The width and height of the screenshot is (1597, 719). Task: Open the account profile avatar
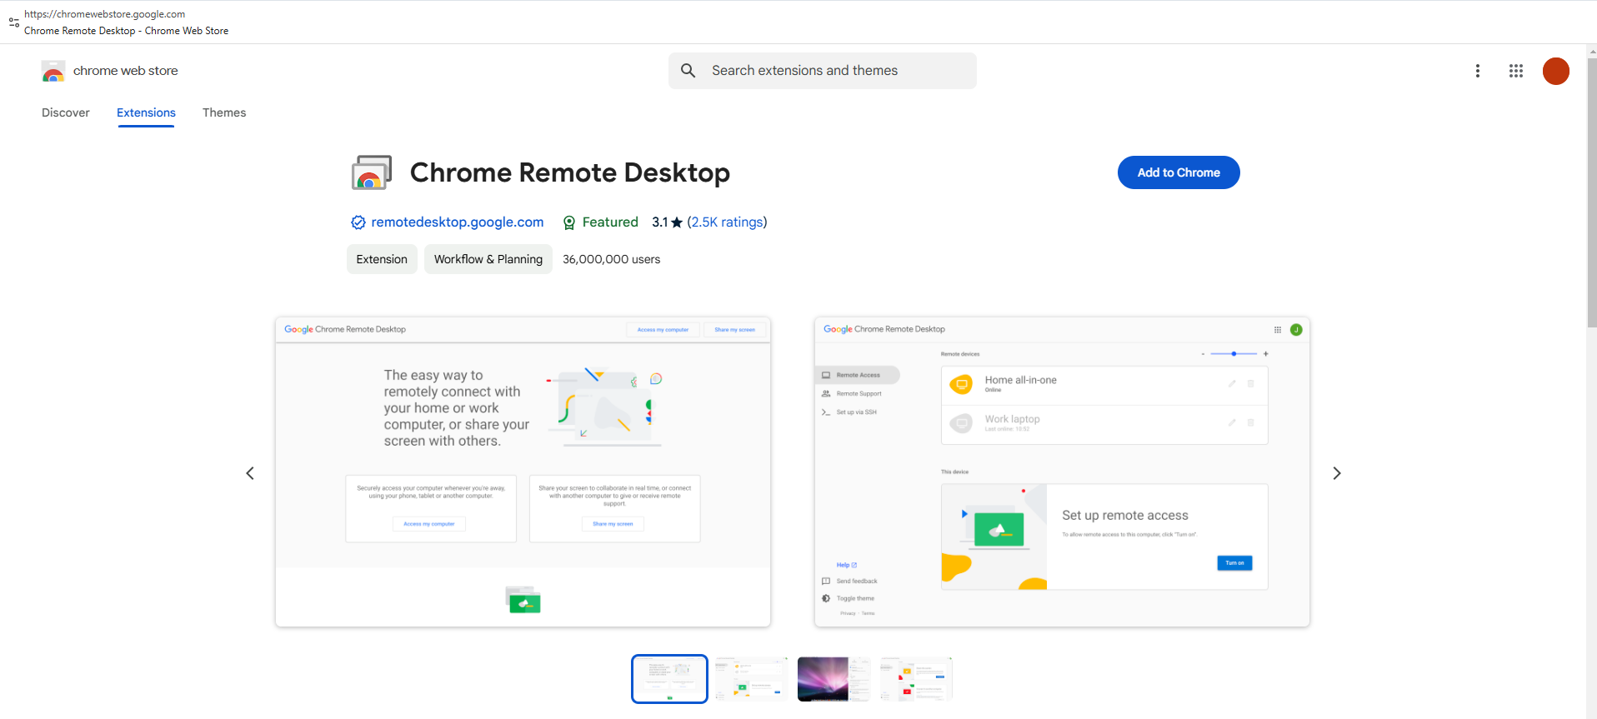[1556, 71]
